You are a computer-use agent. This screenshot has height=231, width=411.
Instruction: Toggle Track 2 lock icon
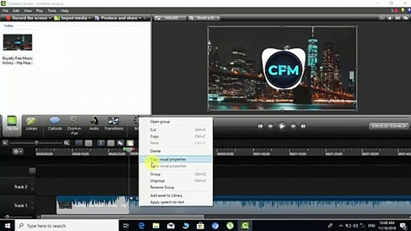click(x=32, y=189)
